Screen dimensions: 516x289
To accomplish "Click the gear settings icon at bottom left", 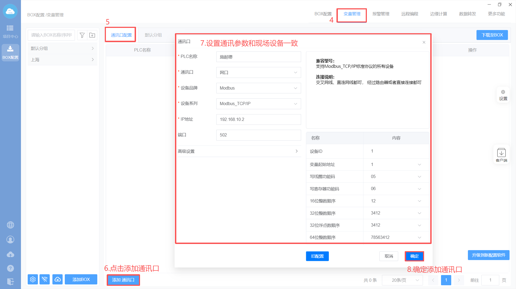I will click(33, 279).
